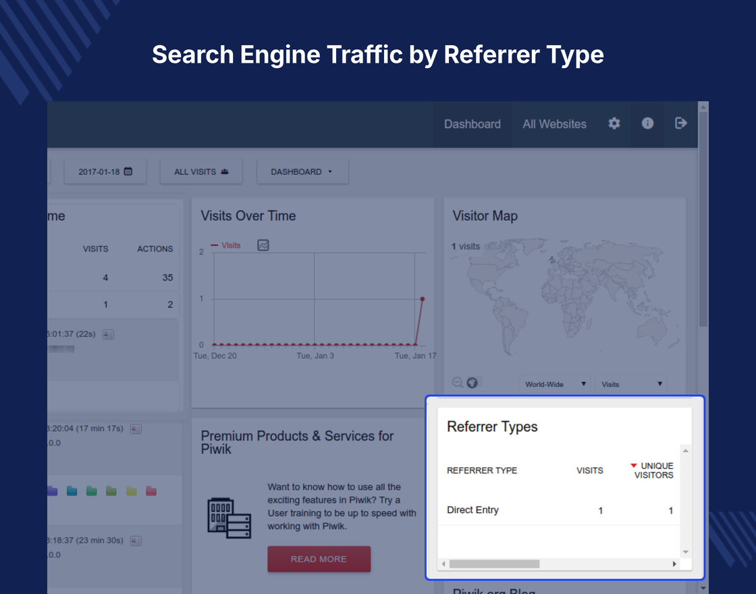
Task: Open the All Websites menu item
Action: (554, 124)
